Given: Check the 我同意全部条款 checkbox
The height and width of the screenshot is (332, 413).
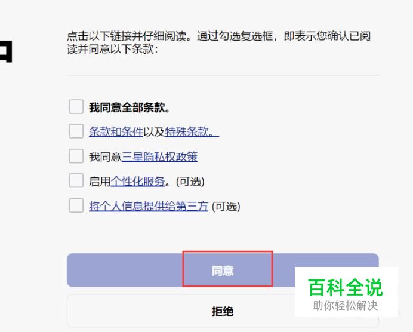Looking at the screenshot, I should pyautogui.click(x=76, y=107).
